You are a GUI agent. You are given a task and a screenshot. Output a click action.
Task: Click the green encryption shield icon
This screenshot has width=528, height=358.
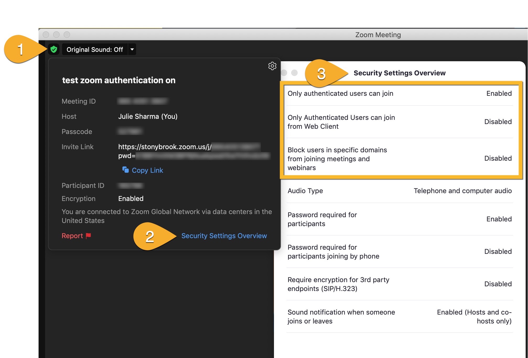[x=54, y=49]
